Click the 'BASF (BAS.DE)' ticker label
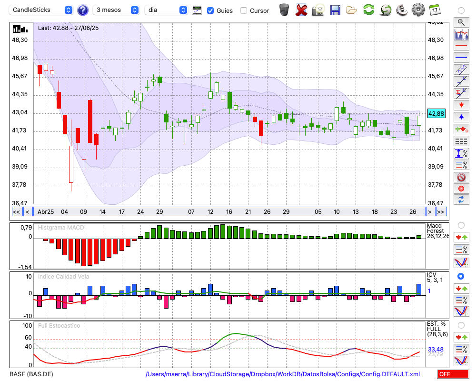 [31, 374]
